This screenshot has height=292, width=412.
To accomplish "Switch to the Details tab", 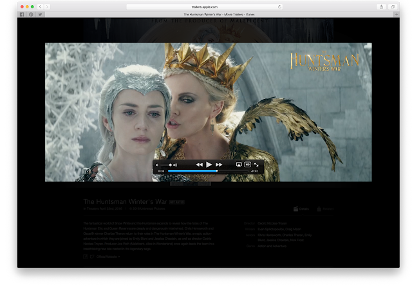I will click(301, 209).
